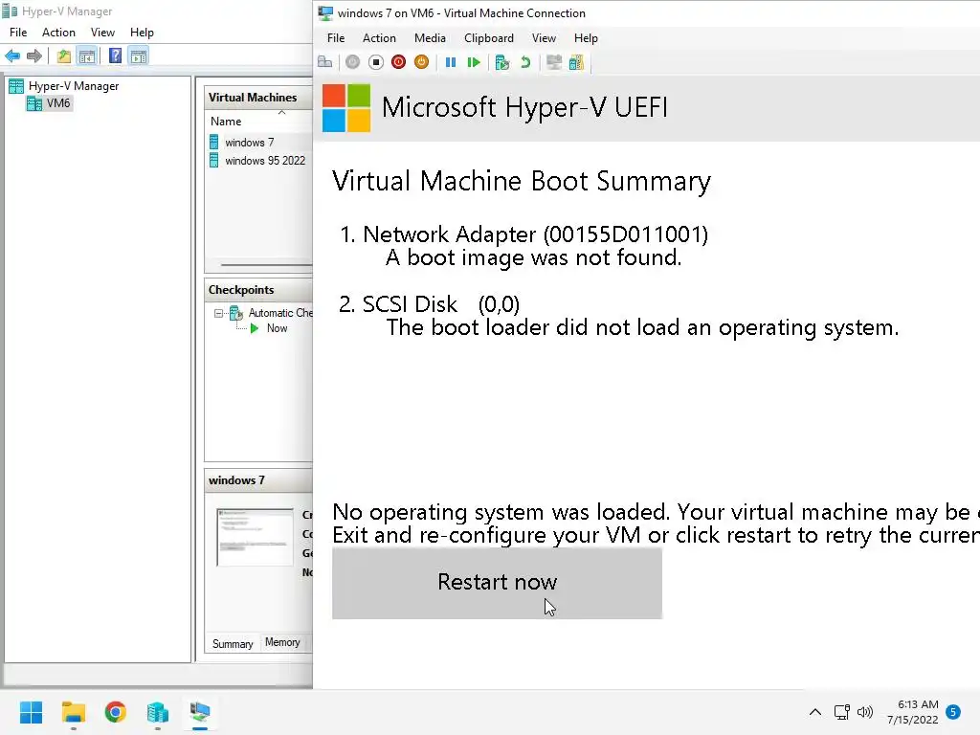Open File menu in Virtual Machine Connection

tap(336, 38)
